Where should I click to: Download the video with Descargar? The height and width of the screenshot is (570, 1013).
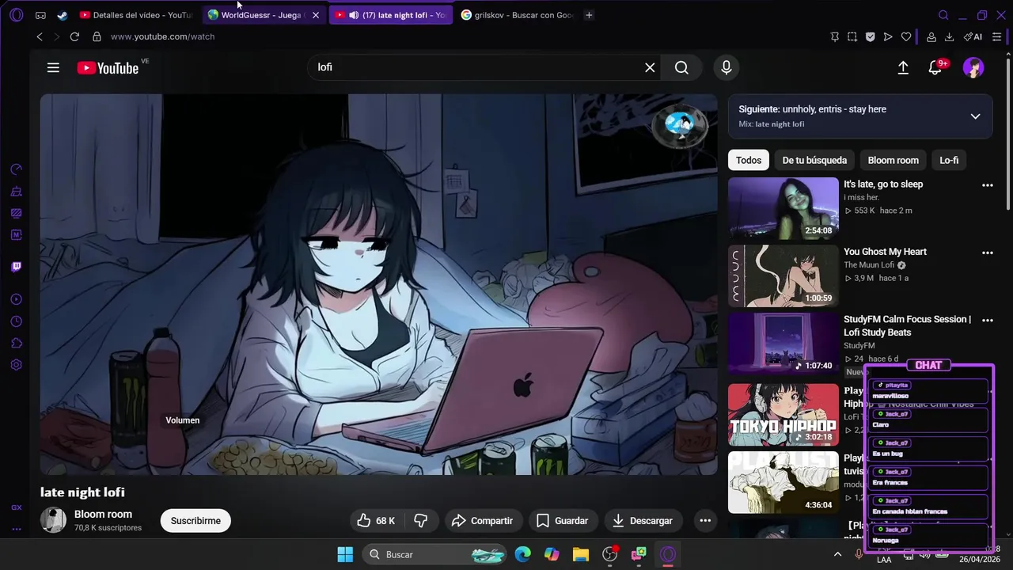click(643, 520)
